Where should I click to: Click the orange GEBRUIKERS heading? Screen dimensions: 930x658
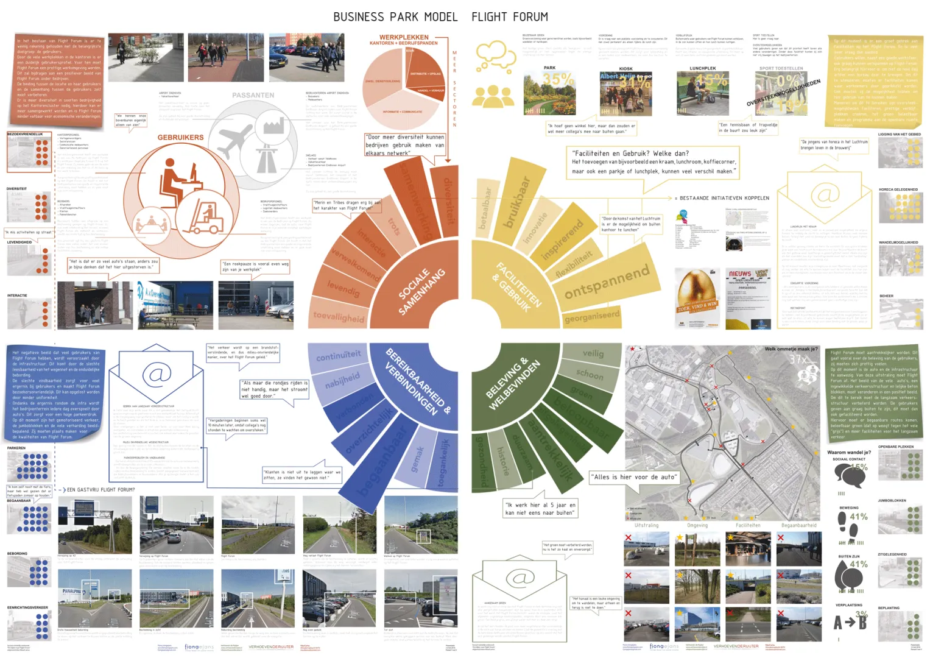180,138
